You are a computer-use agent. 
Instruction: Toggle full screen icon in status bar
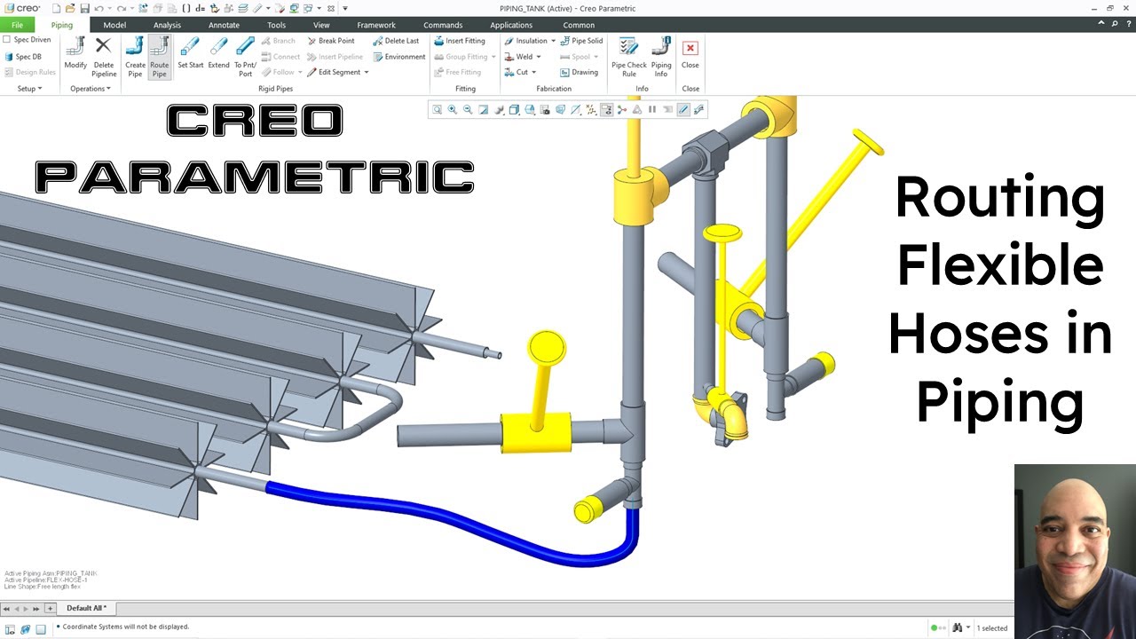[x=41, y=628]
